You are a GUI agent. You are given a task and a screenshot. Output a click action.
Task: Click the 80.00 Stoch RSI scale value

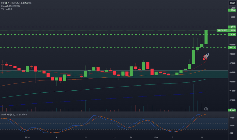[232, 118]
